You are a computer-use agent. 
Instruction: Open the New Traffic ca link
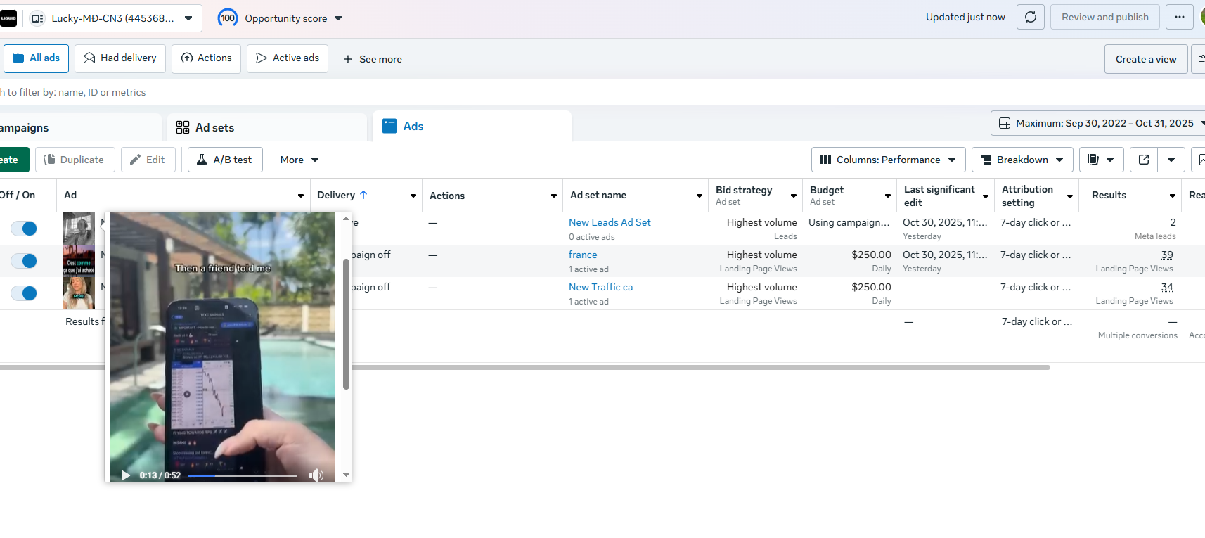[x=600, y=287]
